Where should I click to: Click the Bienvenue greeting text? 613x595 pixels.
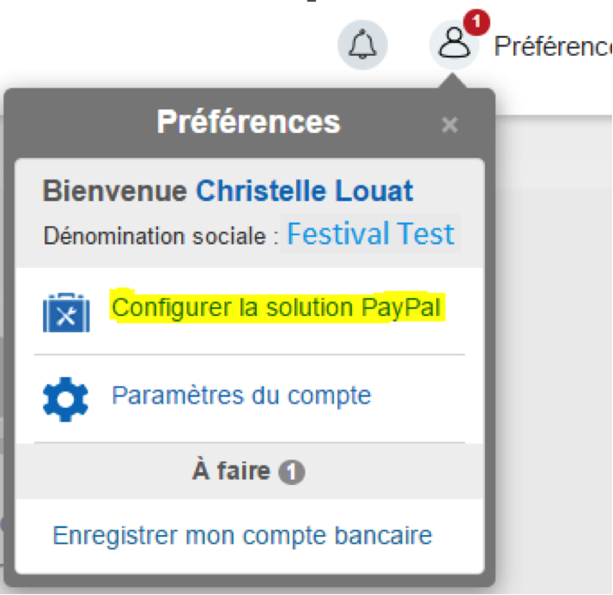coord(115,191)
